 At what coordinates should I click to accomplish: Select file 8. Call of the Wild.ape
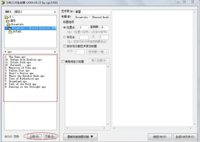tap(21, 84)
